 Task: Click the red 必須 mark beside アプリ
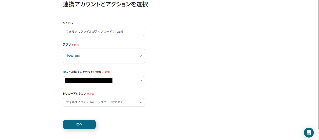[x=76, y=45]
